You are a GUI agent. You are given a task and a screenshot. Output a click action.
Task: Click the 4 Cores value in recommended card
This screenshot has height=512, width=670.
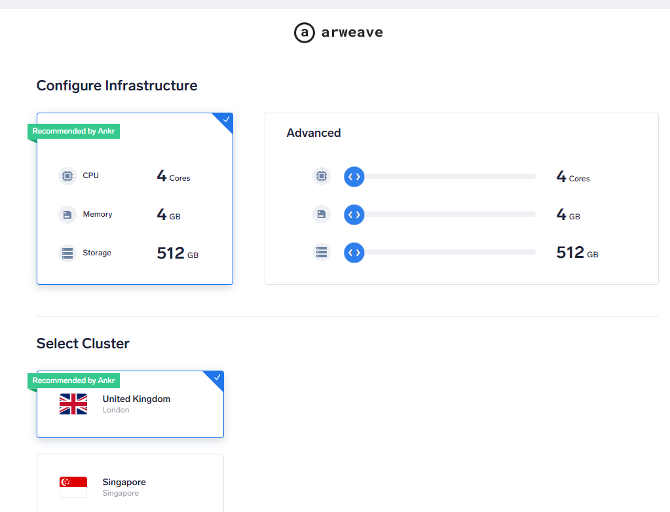pos(174,176)
